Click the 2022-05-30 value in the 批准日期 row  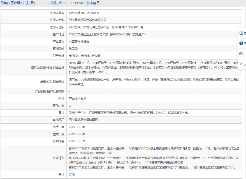click(x=77, y=127)
